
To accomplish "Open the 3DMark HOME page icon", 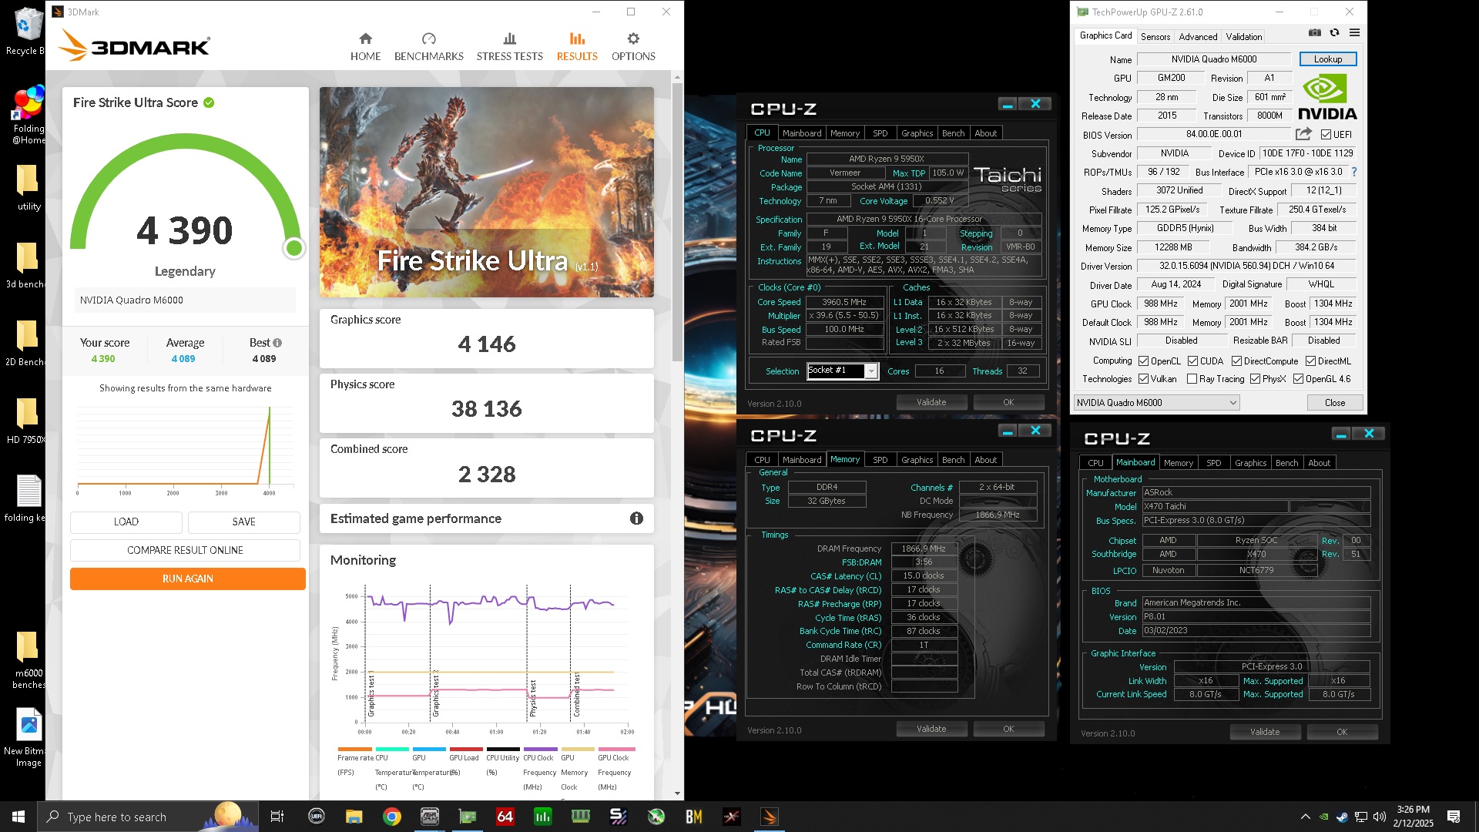I will pos(365,39).
